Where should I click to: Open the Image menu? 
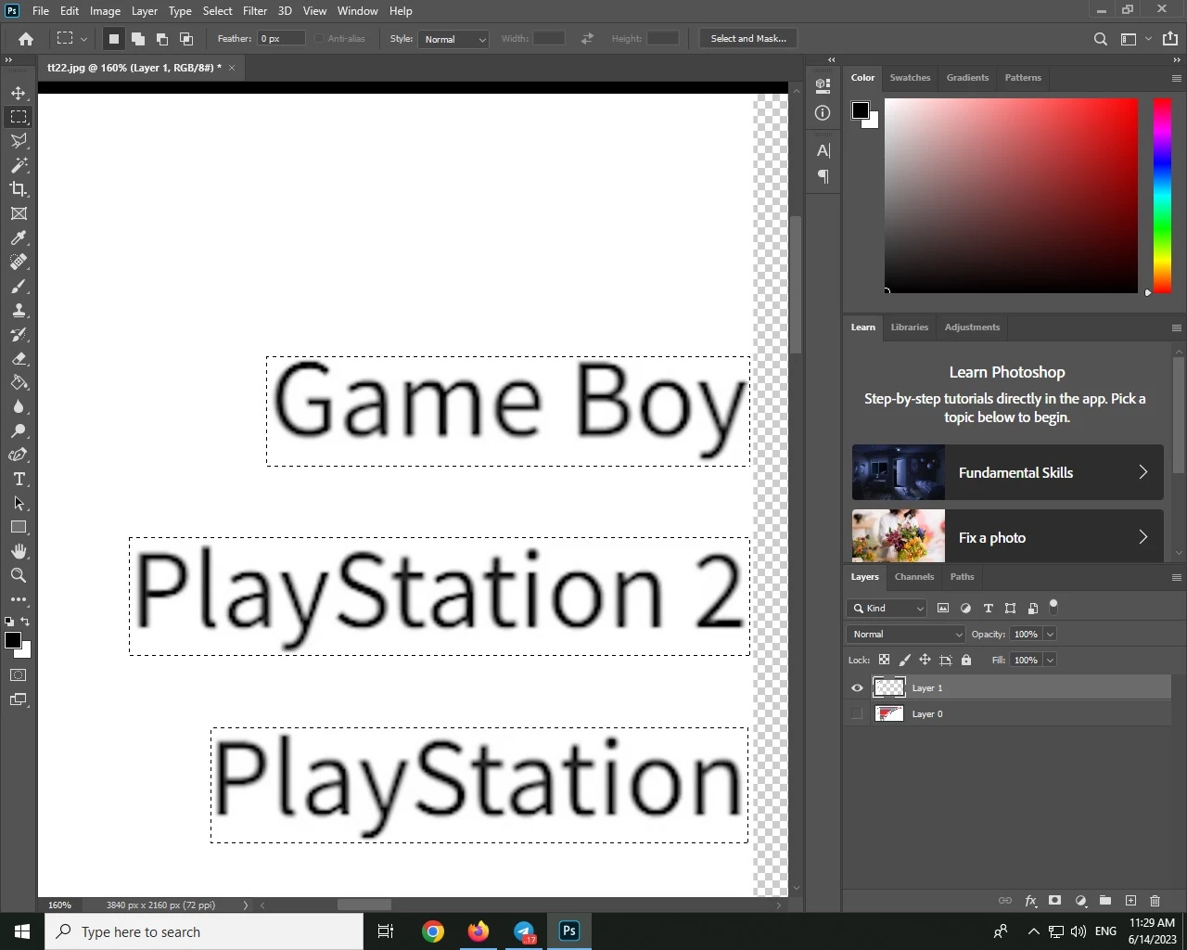(x=105, y=11)
